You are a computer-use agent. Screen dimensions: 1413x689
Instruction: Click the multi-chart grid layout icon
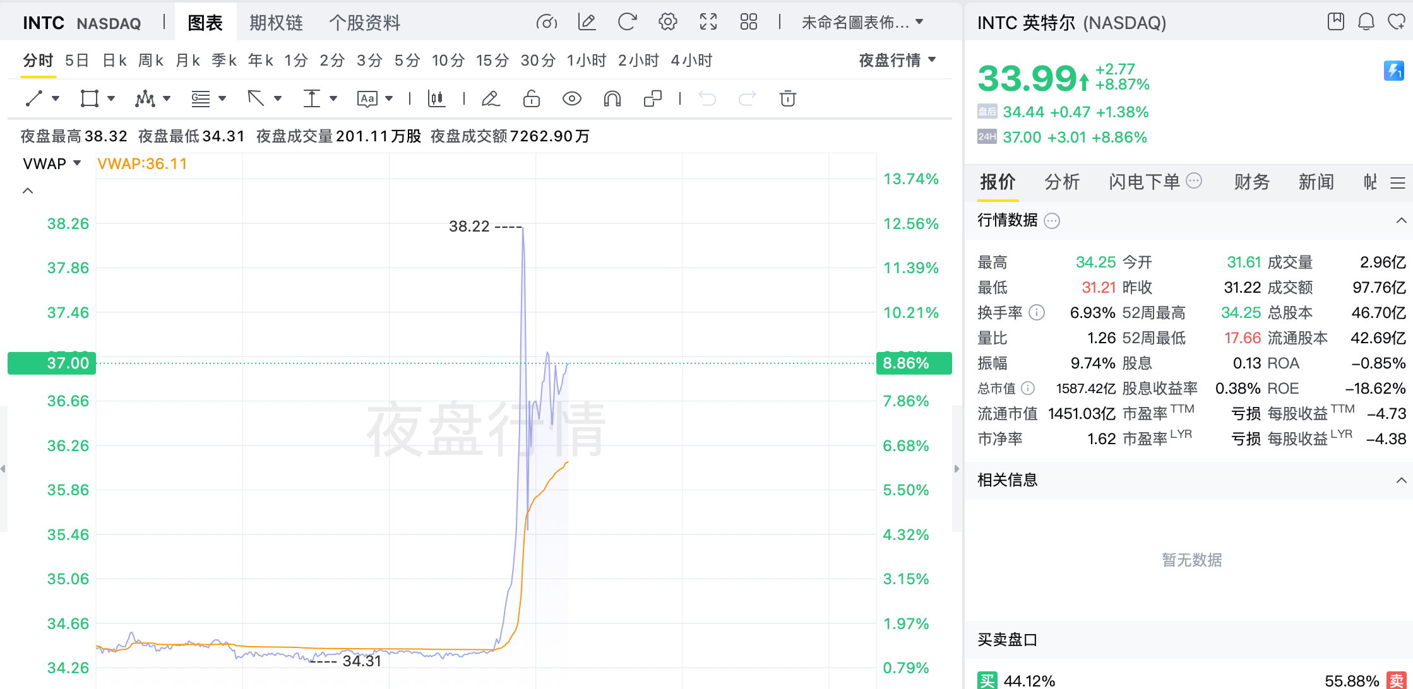749,22
